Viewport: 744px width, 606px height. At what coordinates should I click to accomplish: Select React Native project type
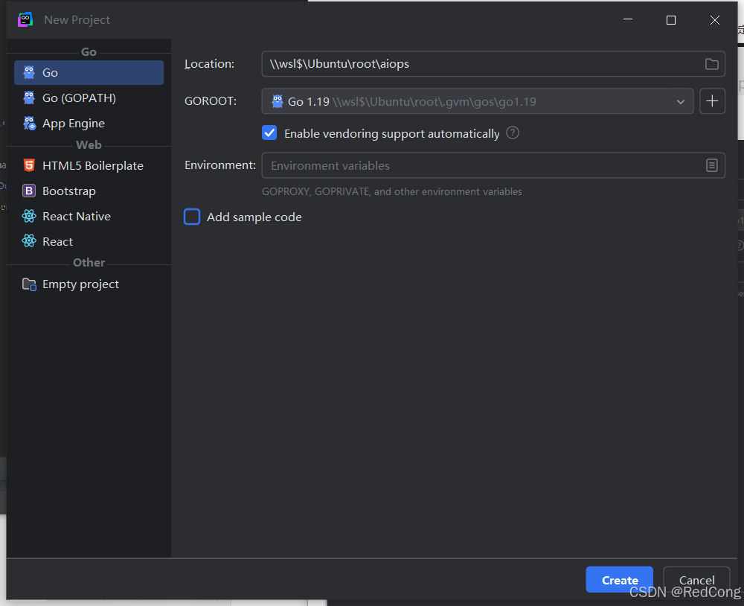pyautogui.click(x=89, y=216)
